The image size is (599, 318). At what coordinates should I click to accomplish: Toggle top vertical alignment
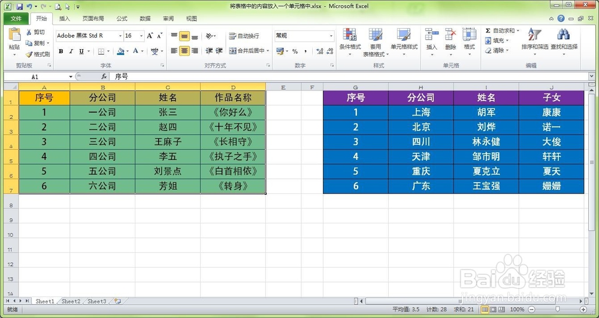[174, 37]
